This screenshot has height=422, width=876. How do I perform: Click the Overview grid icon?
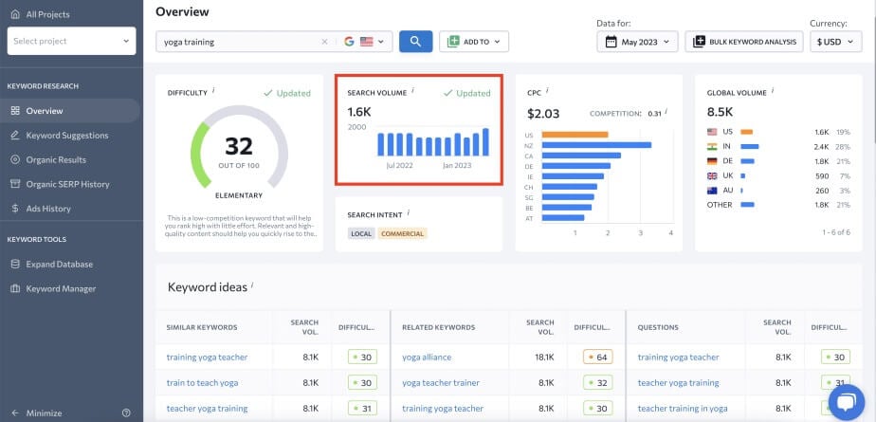(15, 111)
